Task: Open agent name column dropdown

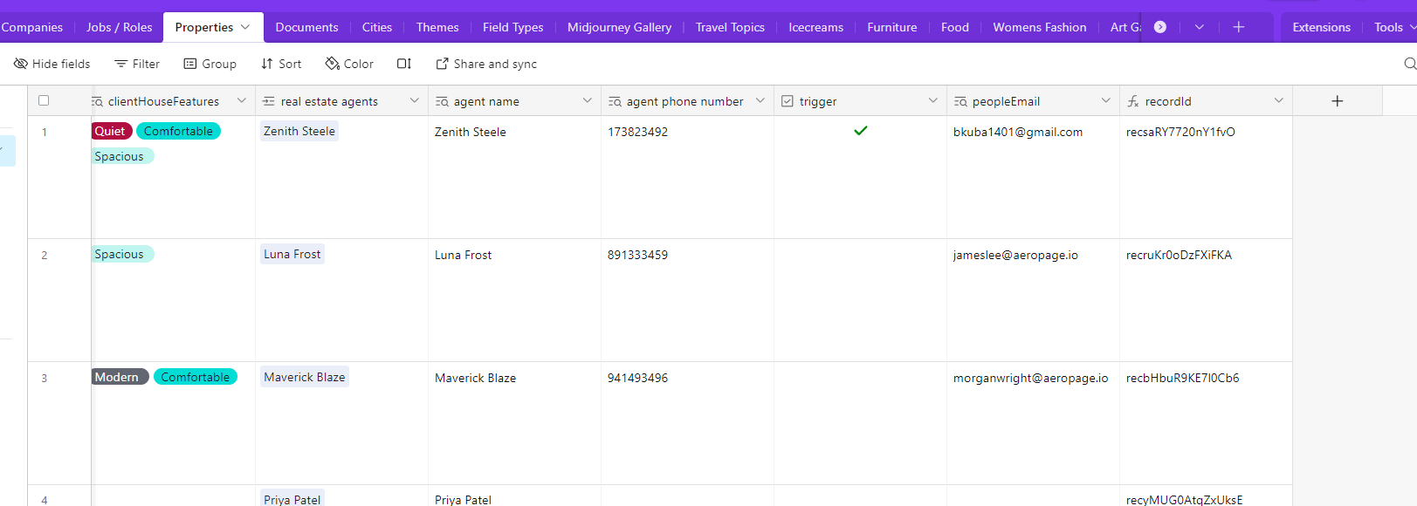Action: coord(588,101)
